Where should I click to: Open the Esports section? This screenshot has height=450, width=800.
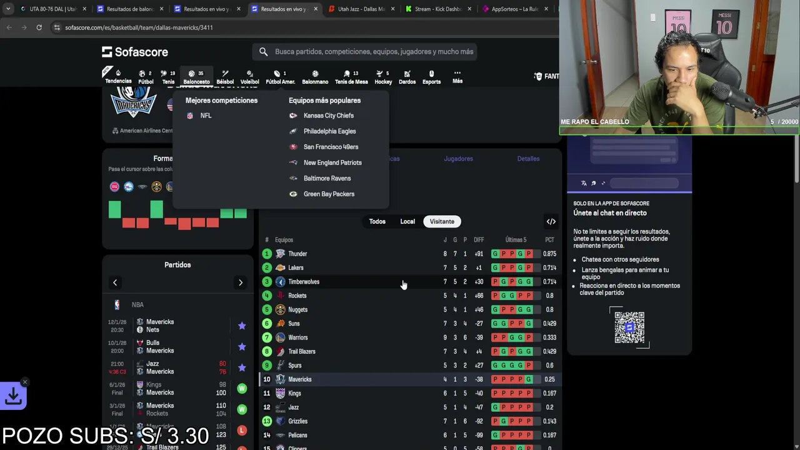pos(431,77)
